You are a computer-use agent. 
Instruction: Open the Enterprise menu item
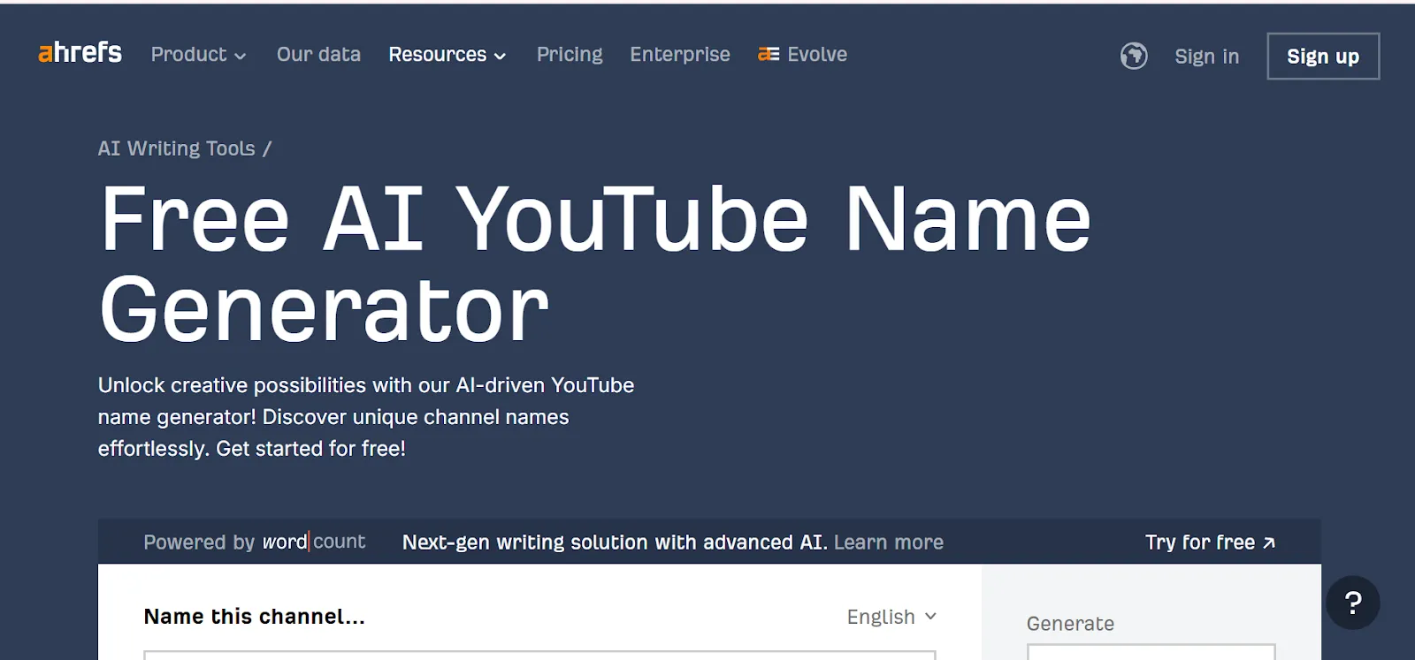point(680,55)
